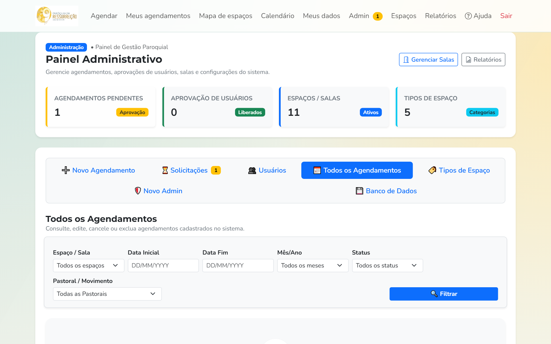Image resolution: width=551 pixels, height=344 pixels.
Task: Click the magnifier icon in Filtrar button
Action: tap(434, 294)
